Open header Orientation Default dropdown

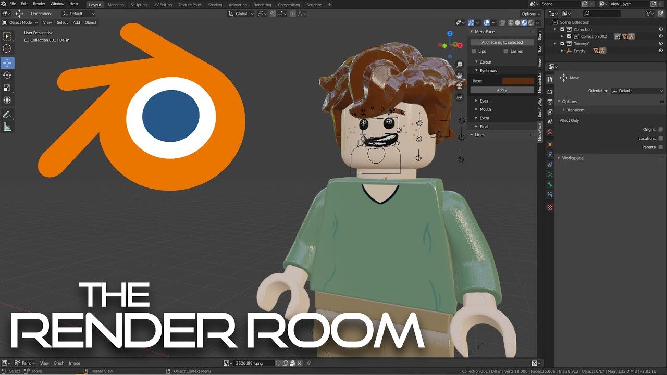(x=78, y=14)
